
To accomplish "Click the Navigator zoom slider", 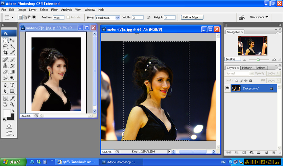I will pyautogui.click(x=258, y=59).
